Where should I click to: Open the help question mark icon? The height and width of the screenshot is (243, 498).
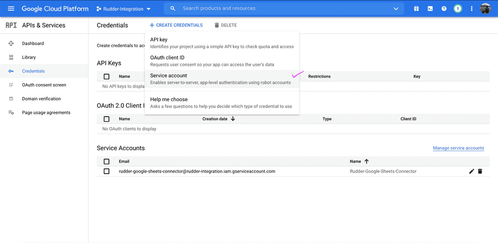(x=444, y=9)
